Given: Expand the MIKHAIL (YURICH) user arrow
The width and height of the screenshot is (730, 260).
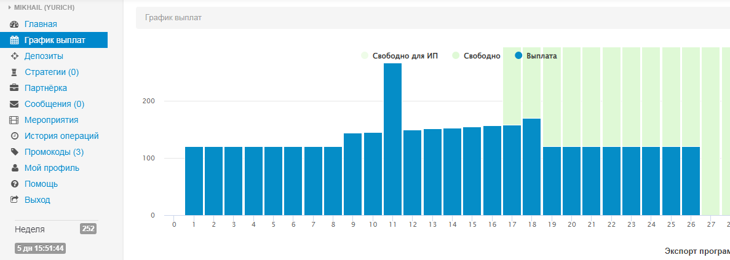Looking at the screenshot, I should tap(9, 7).
